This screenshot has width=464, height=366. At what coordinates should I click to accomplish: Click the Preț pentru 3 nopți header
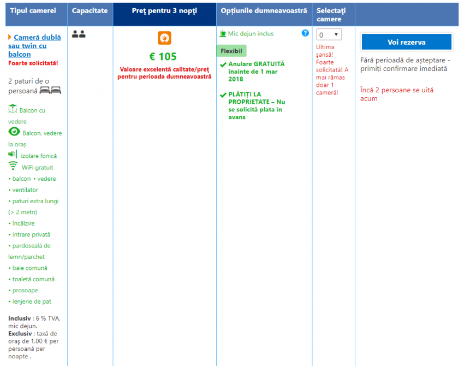tap(164, 11)
